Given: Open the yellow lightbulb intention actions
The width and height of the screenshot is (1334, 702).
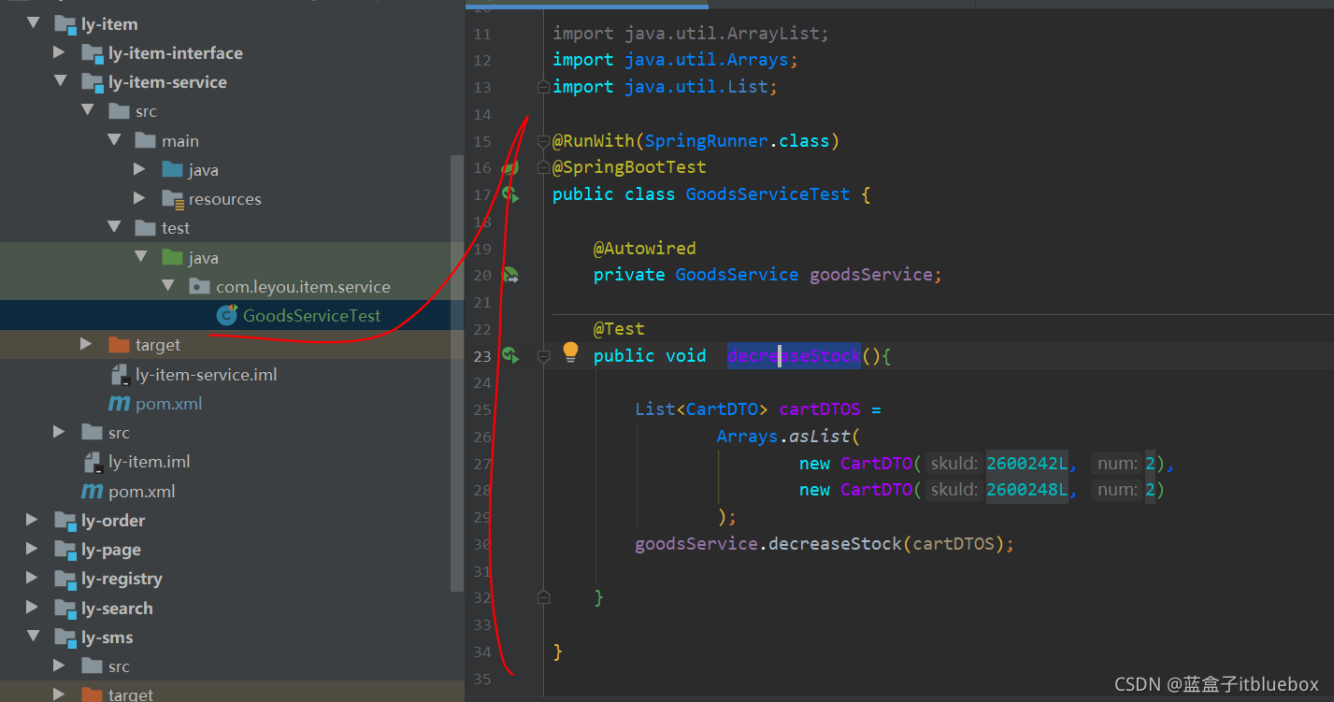Looking at the screenshot, I should [570, 352].
